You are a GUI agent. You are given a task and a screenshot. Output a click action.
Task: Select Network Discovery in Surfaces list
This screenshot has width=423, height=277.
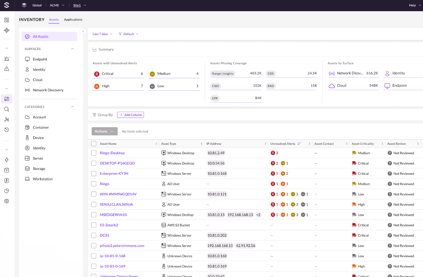tap(48, 90)
